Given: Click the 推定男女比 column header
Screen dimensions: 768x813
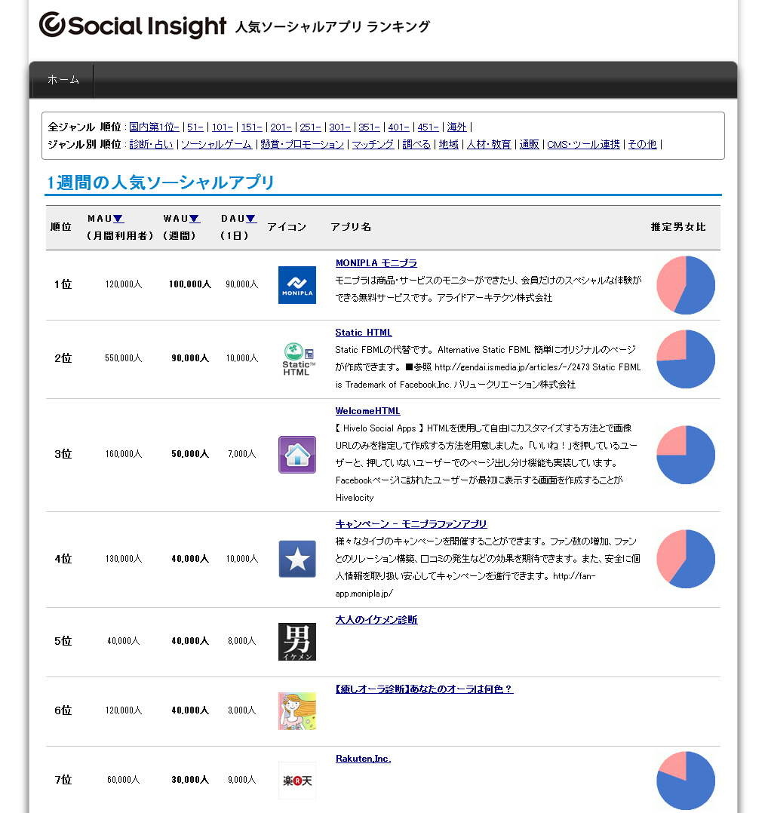Looking at the screenshot, I should 678,226.
